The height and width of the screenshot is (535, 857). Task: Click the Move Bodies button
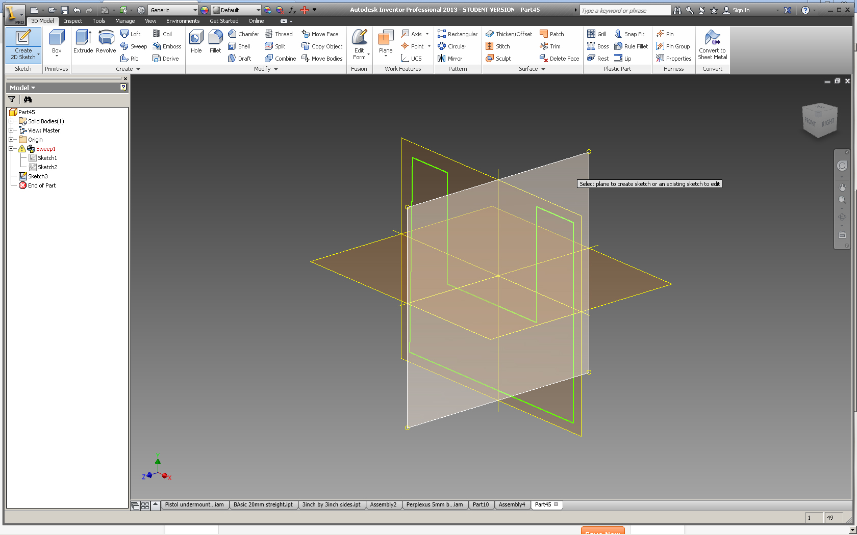pos(322,58)
